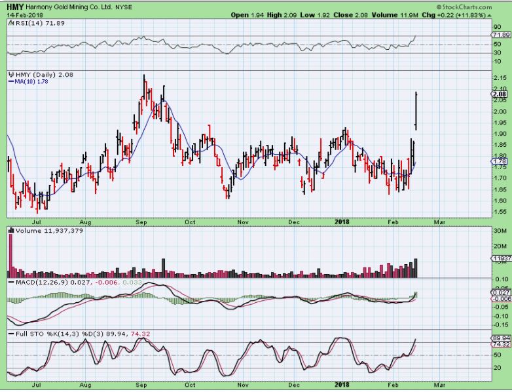The height and width of the screenshot is (392, 512).
Task: Click the 'Open 1.94' value in the header
Action: [x=247, y=15]
